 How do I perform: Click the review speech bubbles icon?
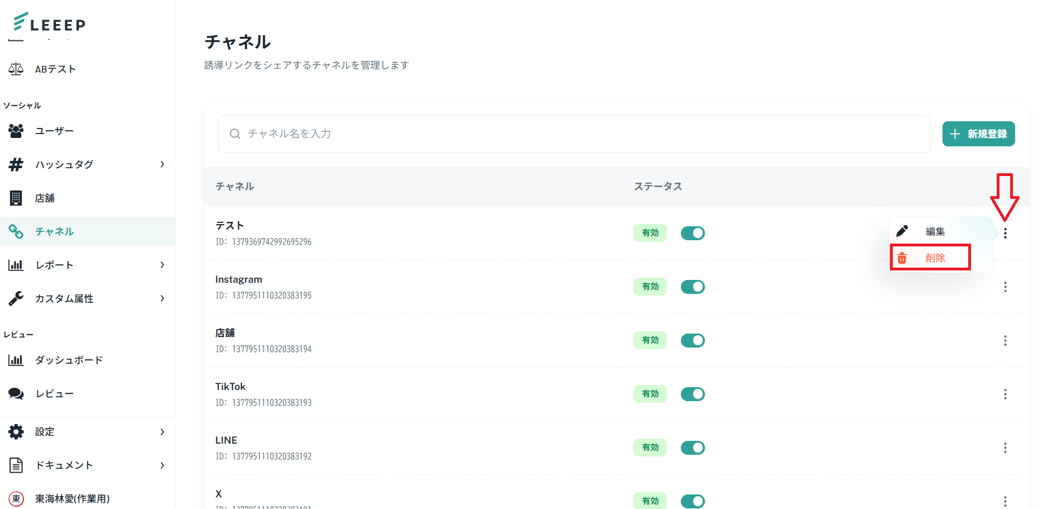click(16, 393)
